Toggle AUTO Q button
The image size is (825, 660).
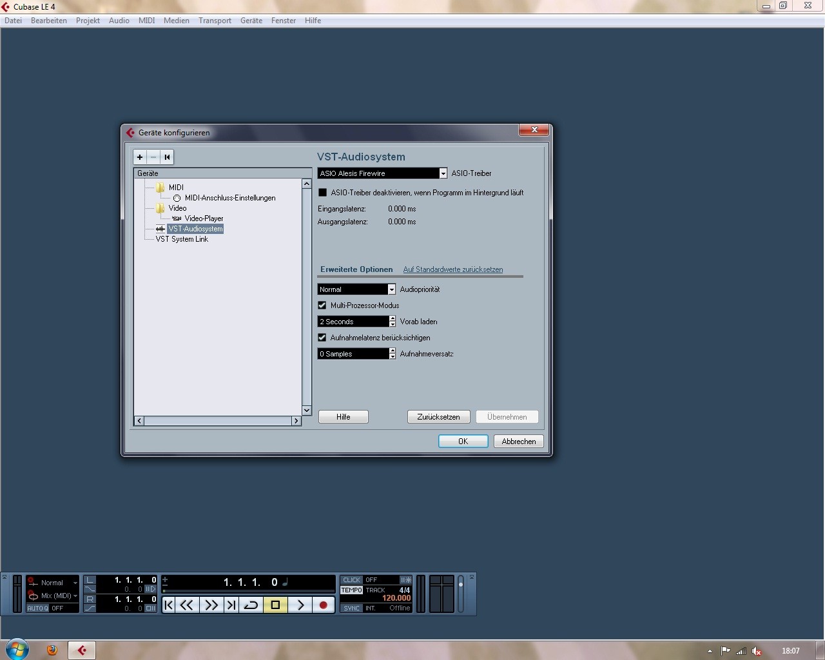pyautogui.click(x=37, y=608)
